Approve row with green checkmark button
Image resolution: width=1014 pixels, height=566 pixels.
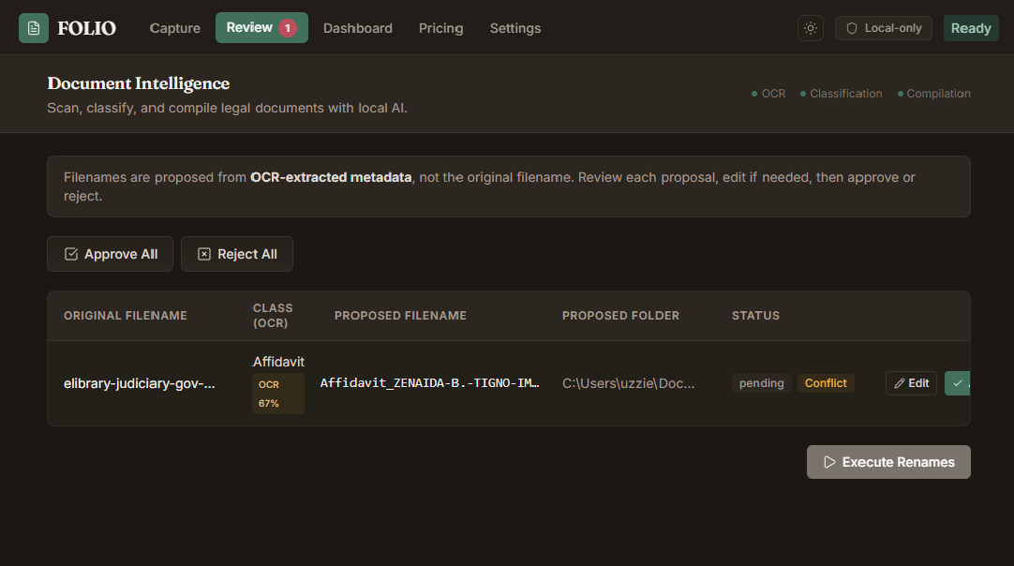(957, 383)
